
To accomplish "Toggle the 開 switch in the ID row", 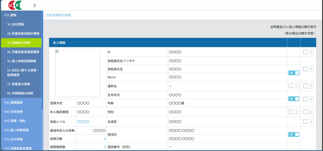I will coord(308,52).
